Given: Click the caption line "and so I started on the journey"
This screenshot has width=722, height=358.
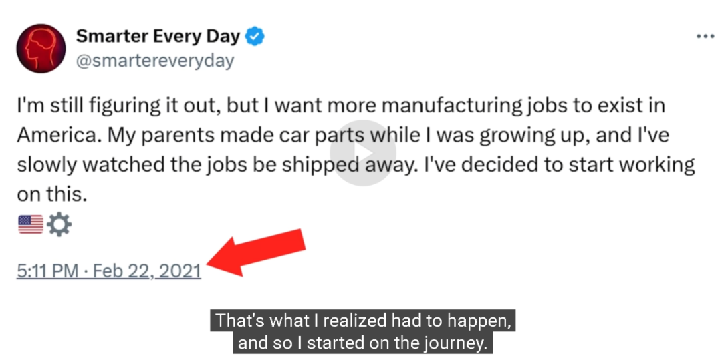Looking at the screenshot, I should click(x=362, y=343).
